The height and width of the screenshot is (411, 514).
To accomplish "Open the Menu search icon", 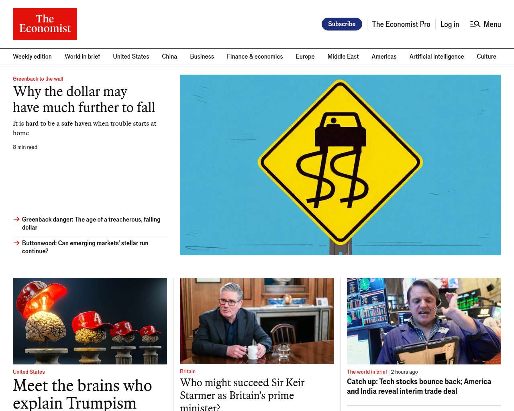I will point(475,24).
